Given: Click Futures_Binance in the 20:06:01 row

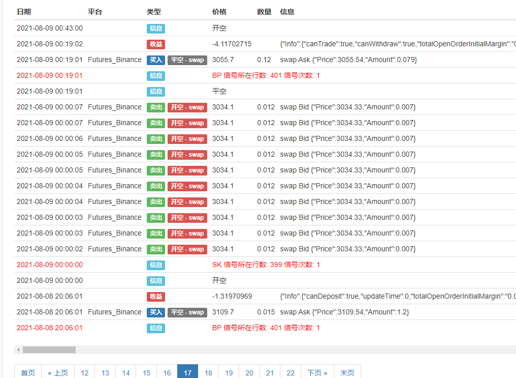Looking at the screenshot, I should [114, 312].
